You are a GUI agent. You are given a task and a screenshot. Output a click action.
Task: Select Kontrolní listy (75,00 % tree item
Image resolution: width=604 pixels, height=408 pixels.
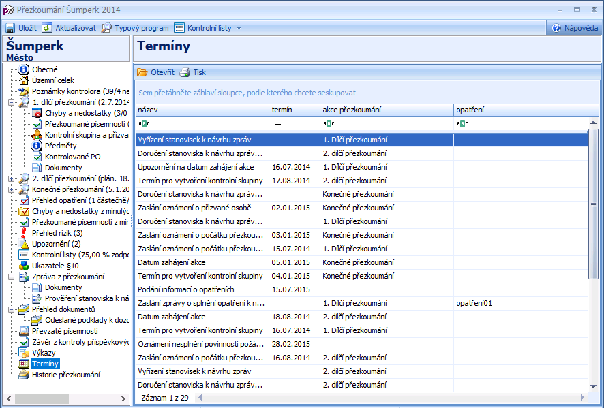point(80,255)
